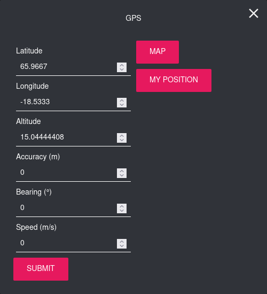Decrease Speed value with down arrow
267x294 pixels.
(122, 246)
